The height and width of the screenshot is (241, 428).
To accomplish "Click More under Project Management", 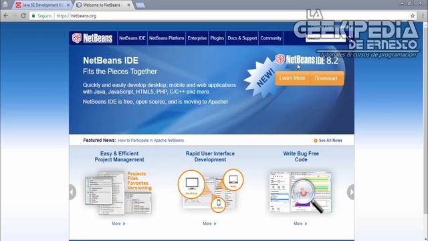I will [x=118, y=224].
